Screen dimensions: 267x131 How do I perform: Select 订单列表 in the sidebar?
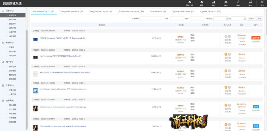pos(13,15)
